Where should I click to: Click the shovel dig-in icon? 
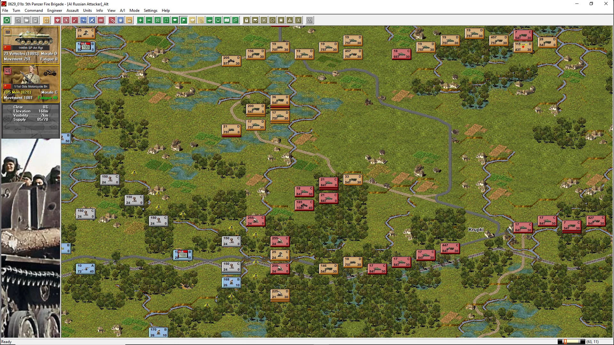pos(75,20)
